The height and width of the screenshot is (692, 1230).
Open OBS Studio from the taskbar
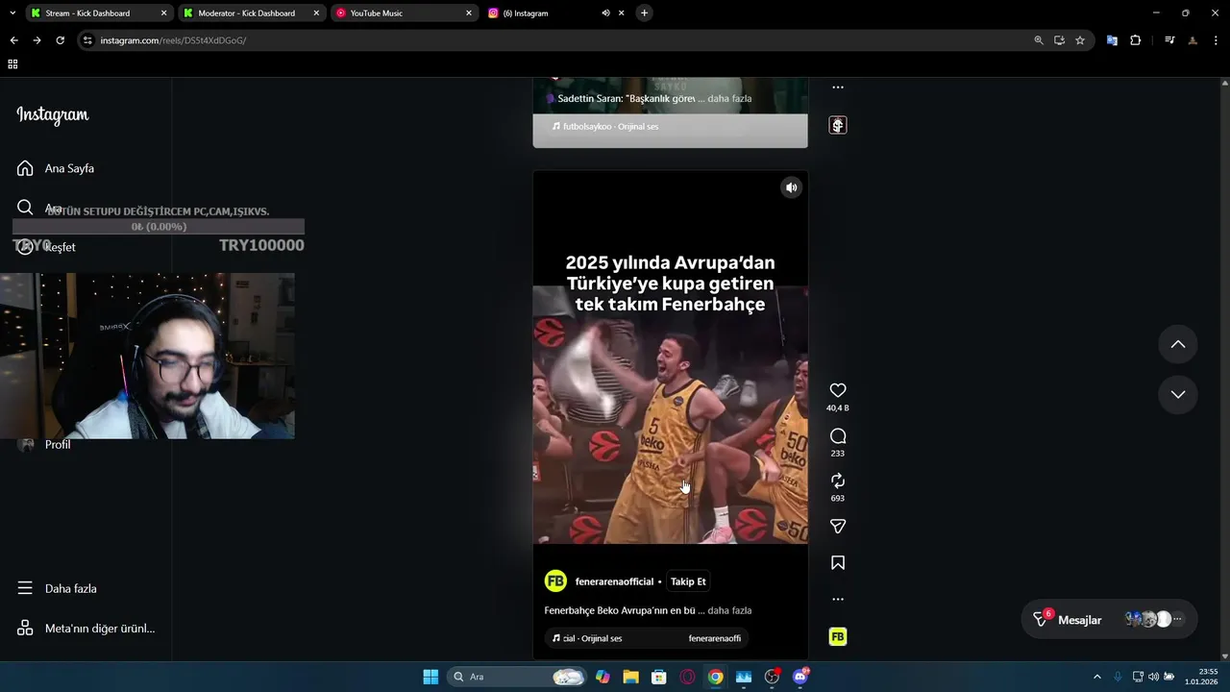tap(772, 677)
